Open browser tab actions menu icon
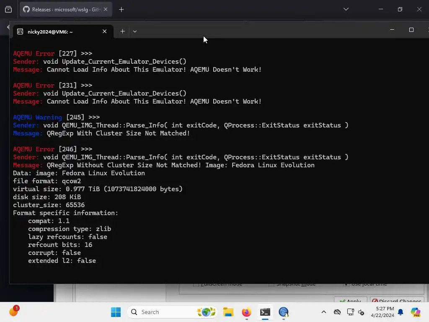 click(x=8, y=10)
